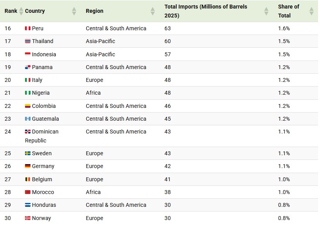Image resolution: width=327 pixels, height=227 pixels.
Task: Sort by Region column arrows
Action: pyautogui.click(x=153, y=11)
